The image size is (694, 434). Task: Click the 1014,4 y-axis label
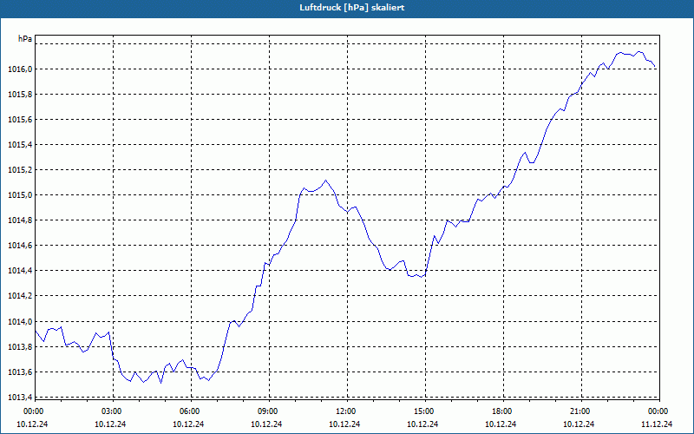tap(20, 271)
